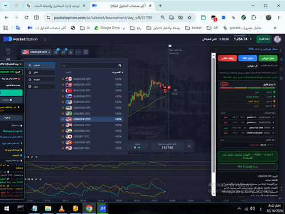This screenshot has width=285, height=214.
Task: Remove the 14 14 indicator with its X icon
Action: pyautogui.click(x=40, y=179)
